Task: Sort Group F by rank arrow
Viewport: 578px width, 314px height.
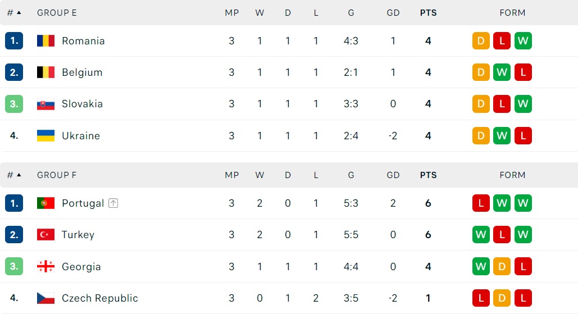Action: tap(19, 175)
